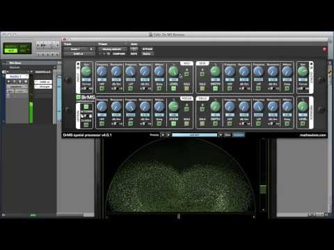Open the bottom preset list dropdown arrow
This screenshot has width=334, height=250.
pyautogui.click(x=221, y=135)
